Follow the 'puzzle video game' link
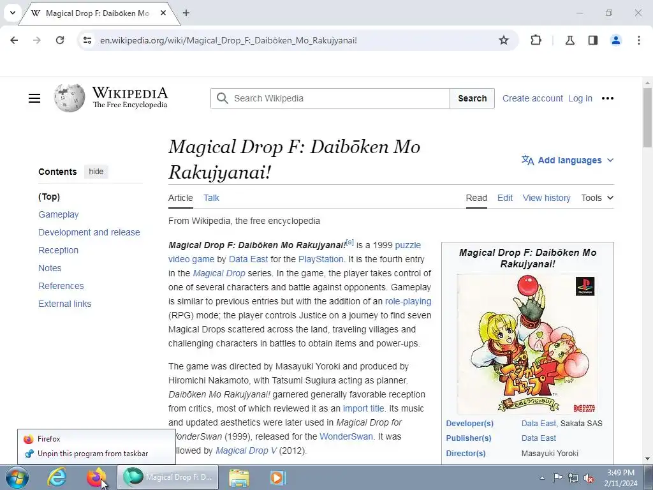653x490 pixels. [x=407, y=245]
